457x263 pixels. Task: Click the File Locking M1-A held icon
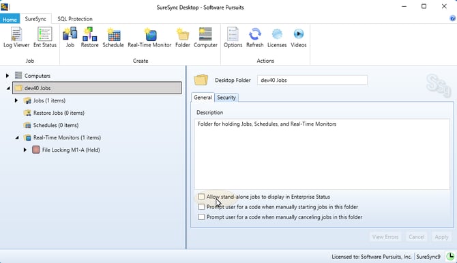pyautogui.click(x=36, y=150)
